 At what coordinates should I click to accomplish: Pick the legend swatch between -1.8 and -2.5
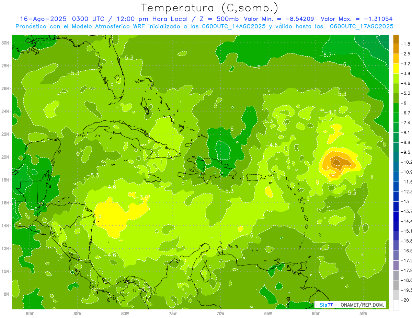[x=396, y=49]
